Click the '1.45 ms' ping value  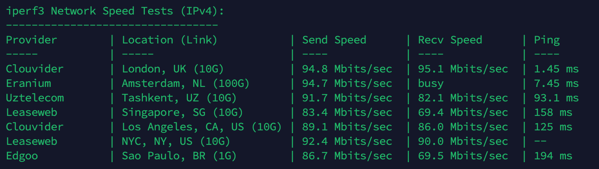coord(556,69)
